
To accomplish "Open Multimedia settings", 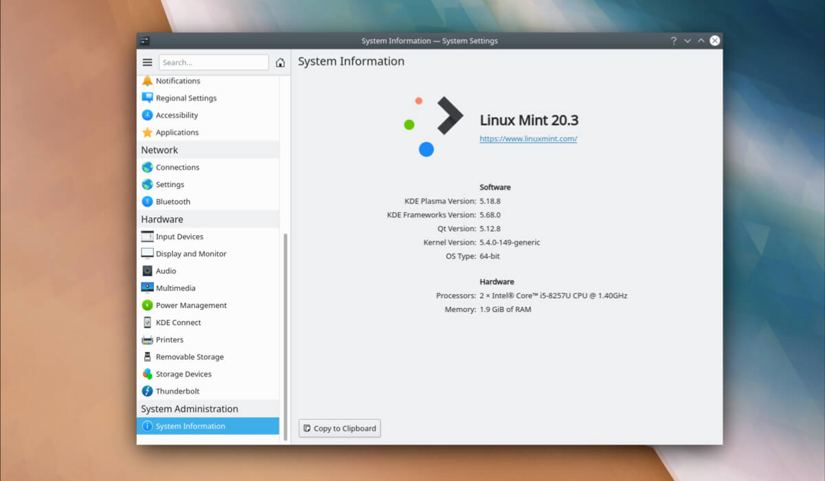I will [x=208, y=288].
